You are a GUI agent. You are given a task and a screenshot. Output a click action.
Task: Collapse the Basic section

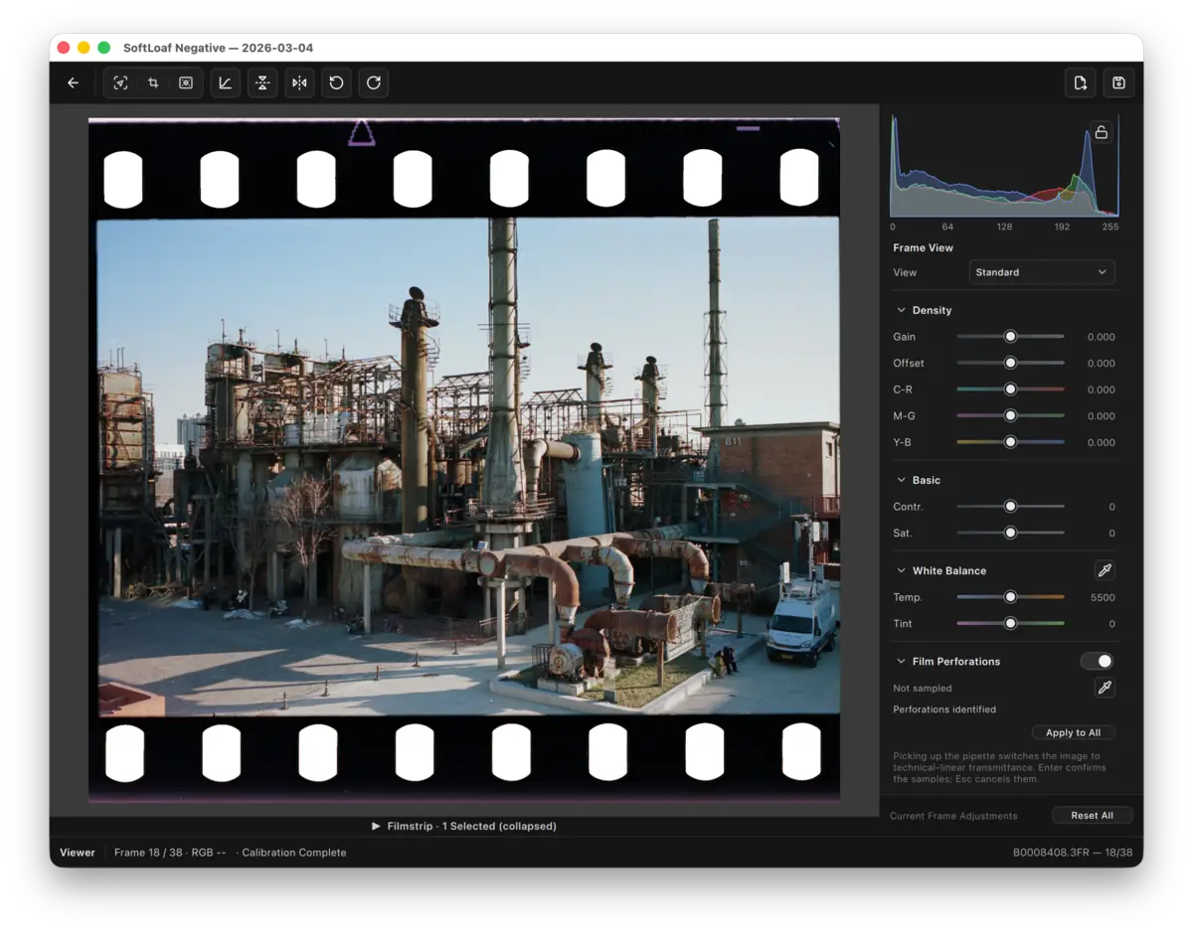click(x=901, y=480)
